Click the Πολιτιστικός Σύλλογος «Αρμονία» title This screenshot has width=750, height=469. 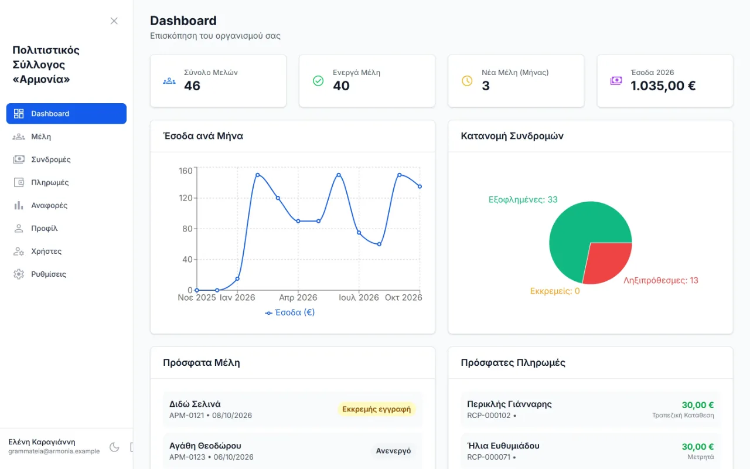point(46,64)
